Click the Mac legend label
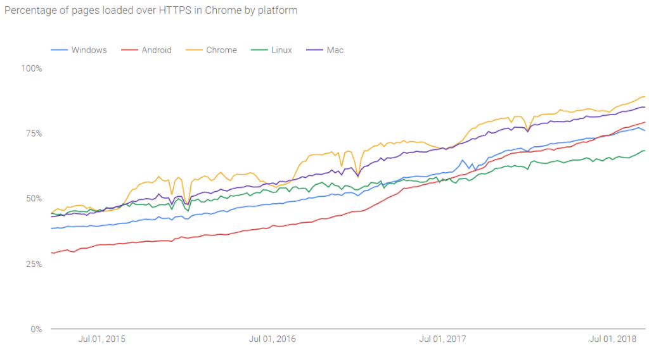The height and width of the screenshot is (350, 649). (x=335, y=50)
